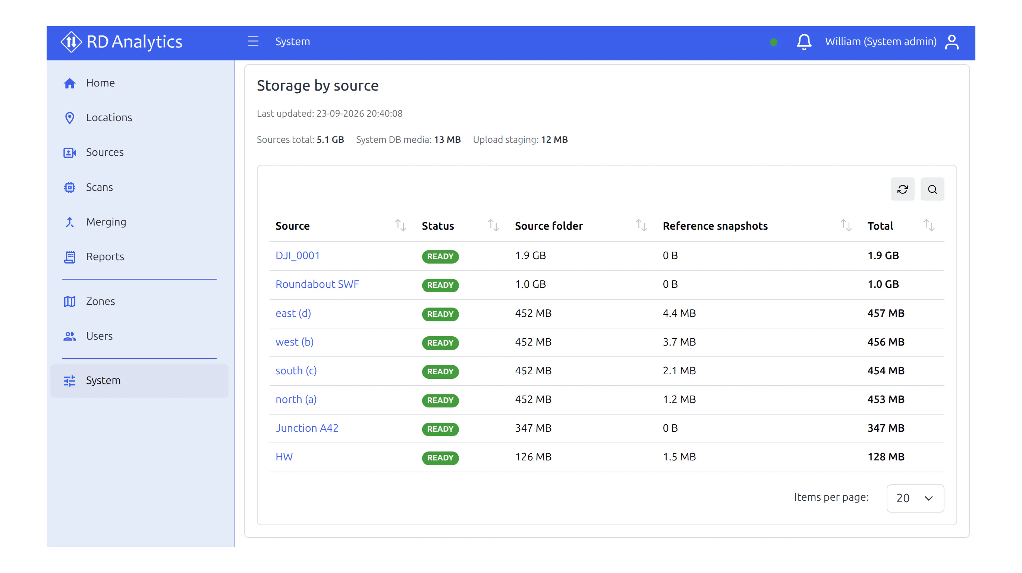Open Locations page from sidebar
This screenshot has width=1022, height=573.
[139, 117]
